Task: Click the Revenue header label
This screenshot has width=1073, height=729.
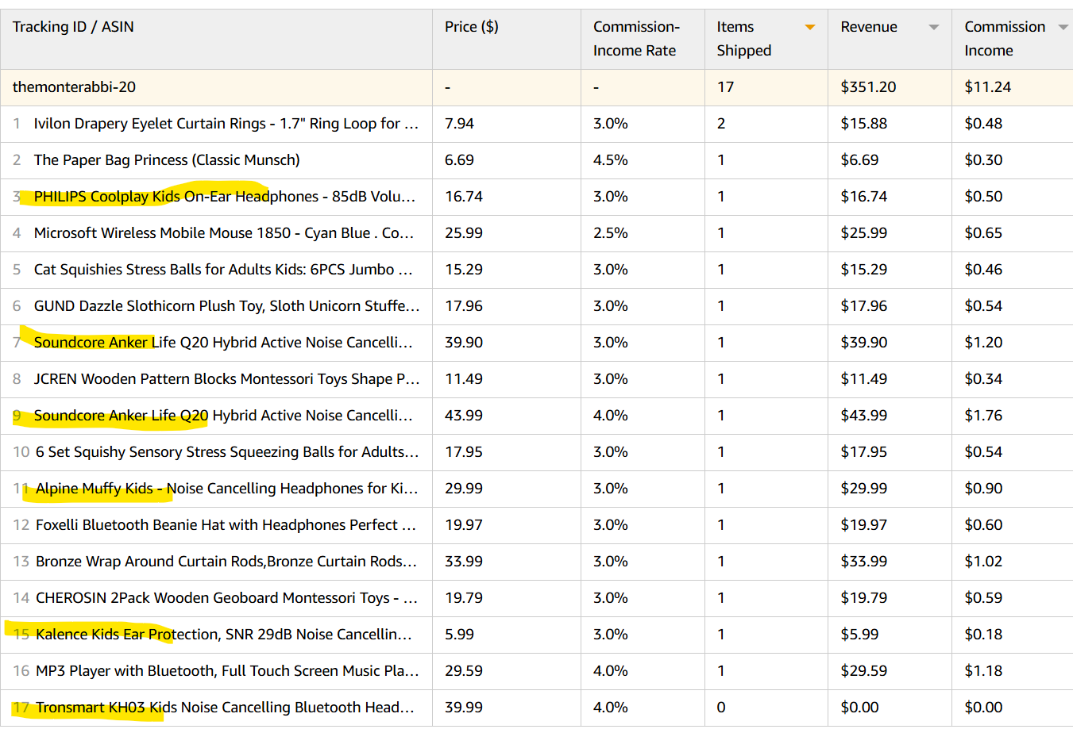Action: click(869, 27)
